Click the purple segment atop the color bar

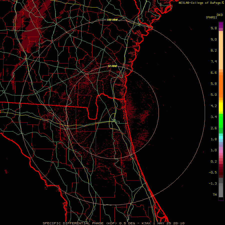click(x=221, y=25)
